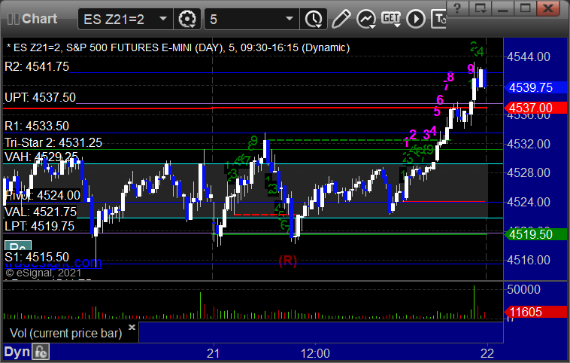Click the 12:00 time axis label
570x363 pixels.
click(315, 353)
